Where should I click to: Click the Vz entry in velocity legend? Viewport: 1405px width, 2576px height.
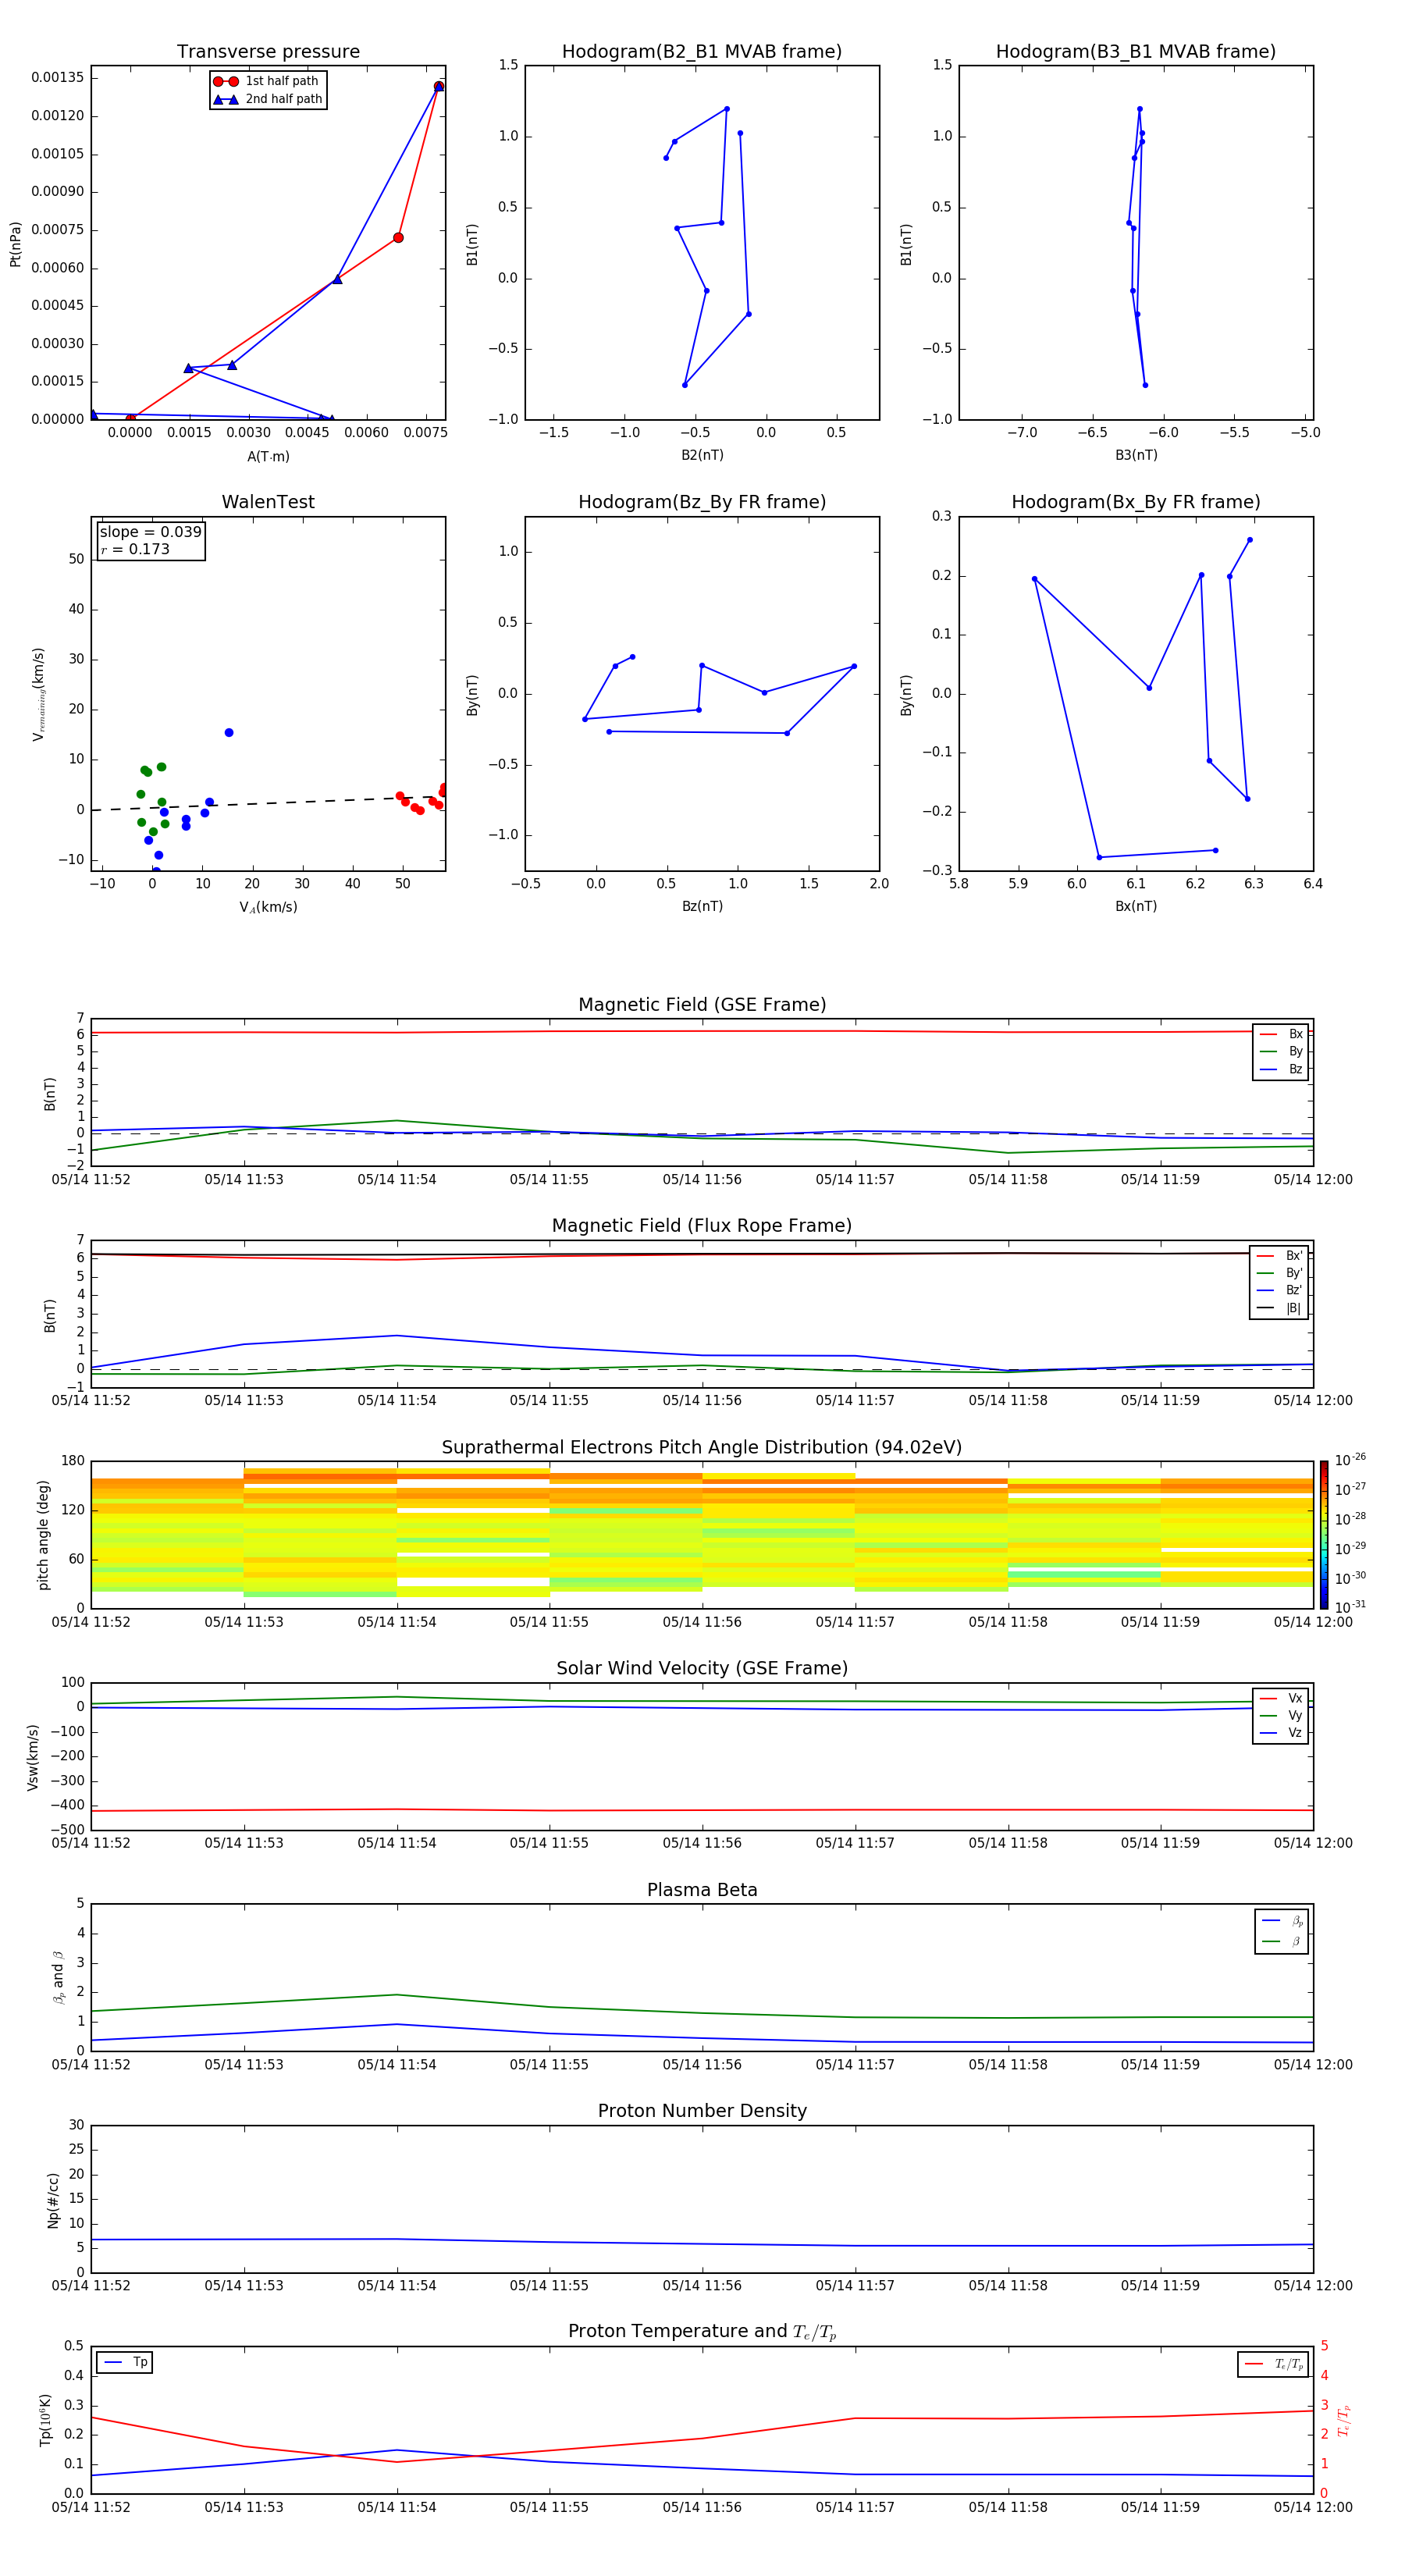point(1281,1732)
